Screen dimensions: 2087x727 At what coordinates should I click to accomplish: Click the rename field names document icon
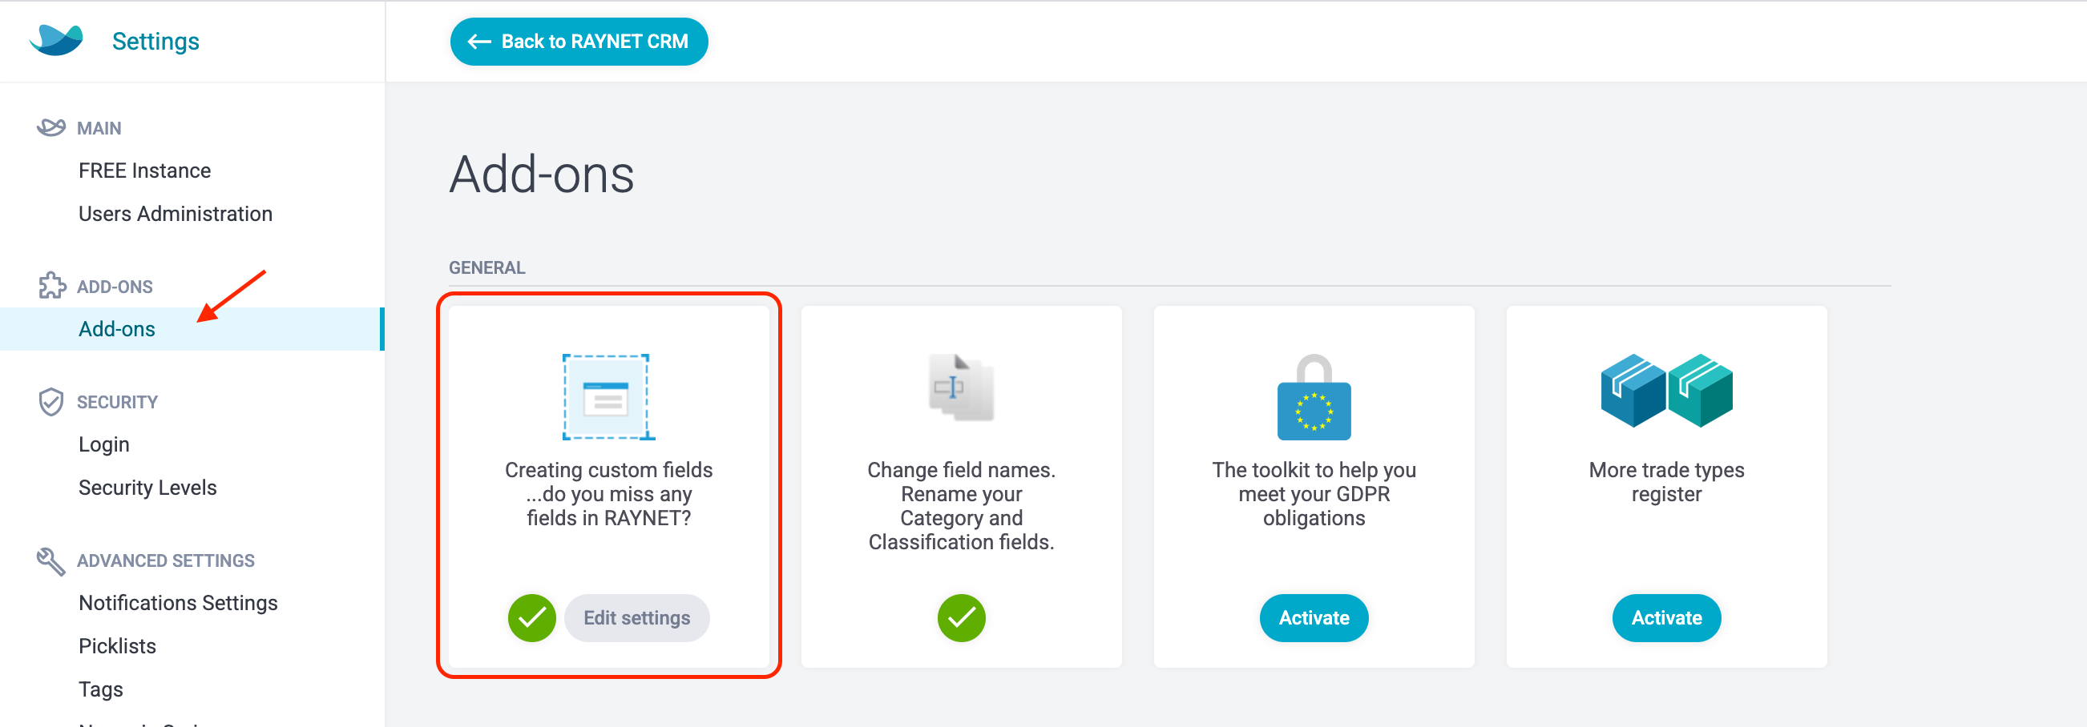coord(961,388)
